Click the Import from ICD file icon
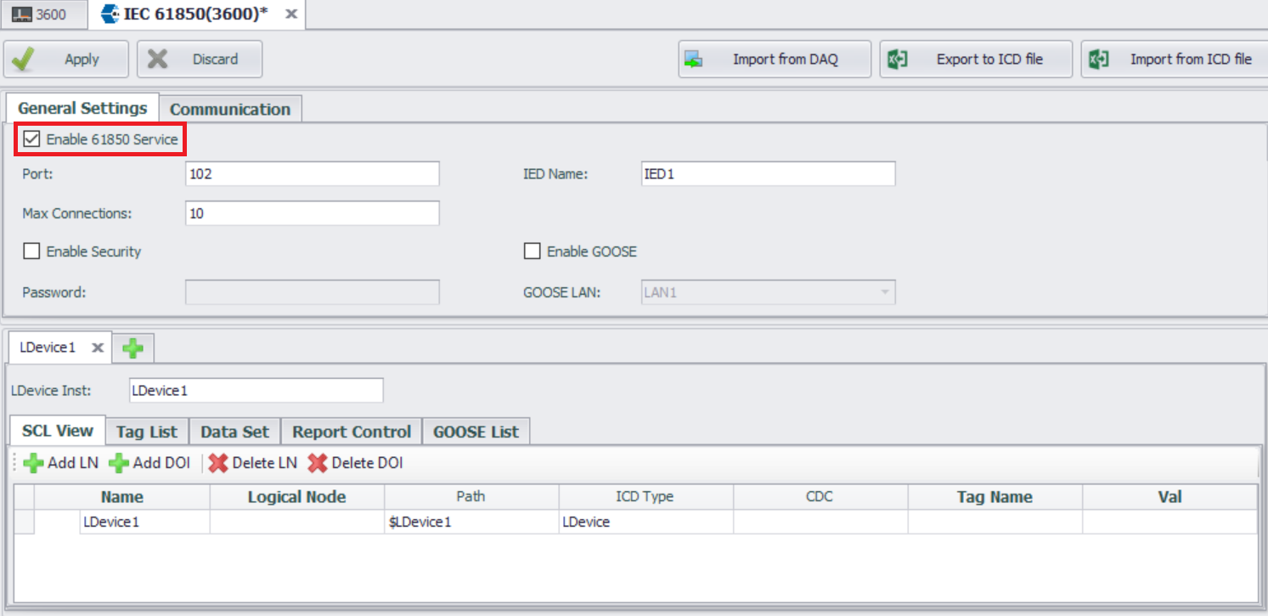Image resolution: width=1268 pixels, height=616 pixels. click(1099, 59)
